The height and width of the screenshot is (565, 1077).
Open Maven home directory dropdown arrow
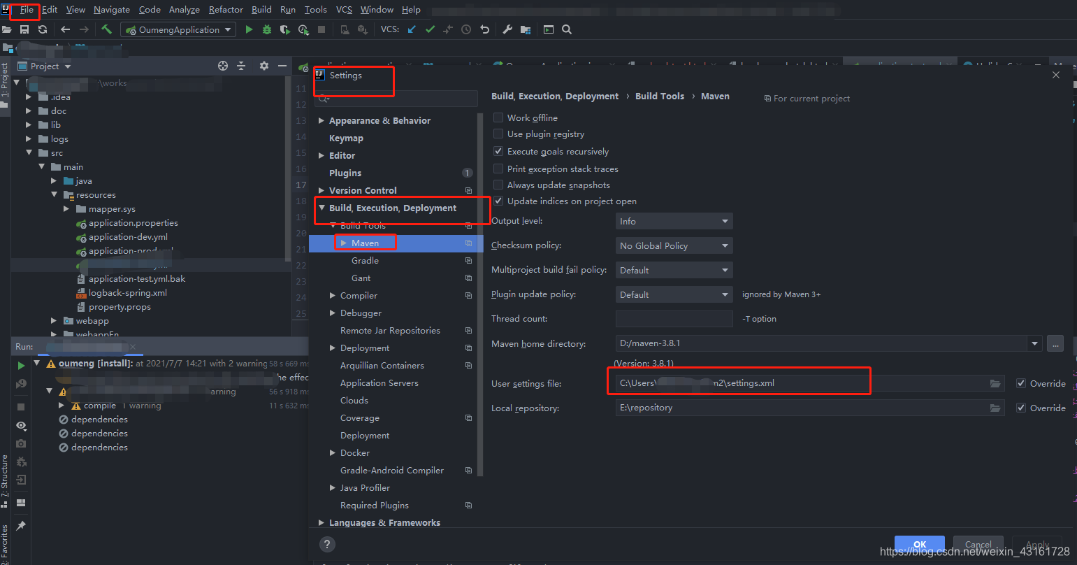[1034, 343]
